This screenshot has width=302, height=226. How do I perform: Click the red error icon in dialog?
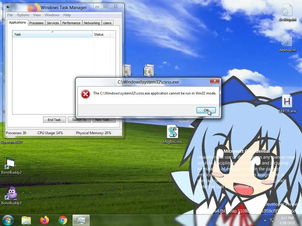(85, 94)
